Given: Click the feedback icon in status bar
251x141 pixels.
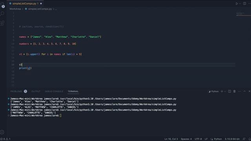Looking at the screenshot, I should pyautogui.click(x=244, y=139).
